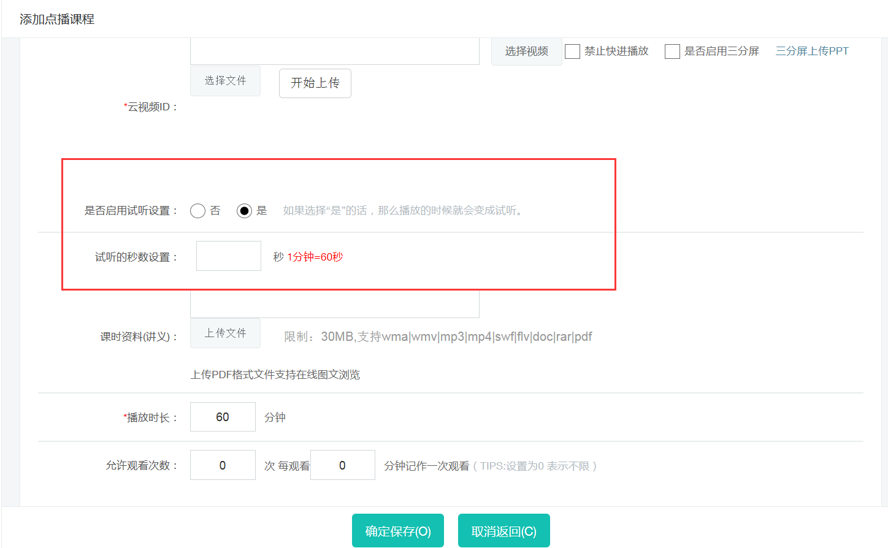Click the 添加点播课程 page title
The height and width of the screenshot is (548, 888).
pos(57,20)
